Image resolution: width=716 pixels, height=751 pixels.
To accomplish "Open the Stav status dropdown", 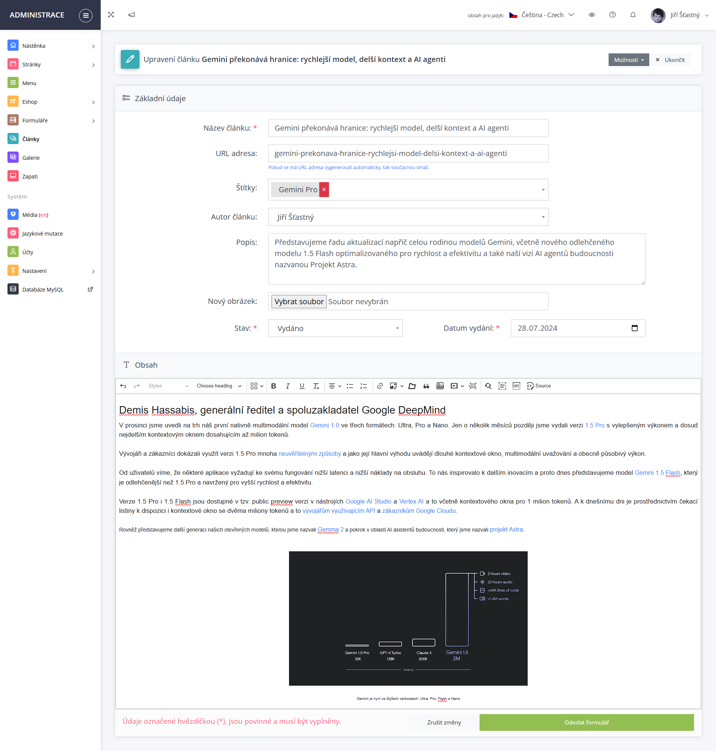I will tap(335, 328).
